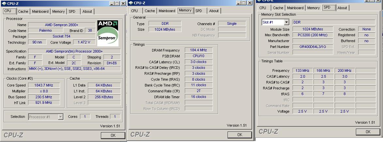This screenshot has height=142, width=383.
Task: Open Mainboard tab in the right SPD window
Action: click(x=295, y=8)
